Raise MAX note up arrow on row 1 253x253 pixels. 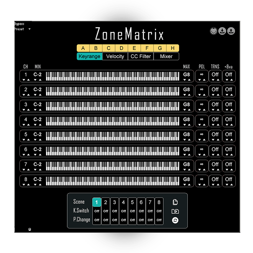[x=189, y=80]
